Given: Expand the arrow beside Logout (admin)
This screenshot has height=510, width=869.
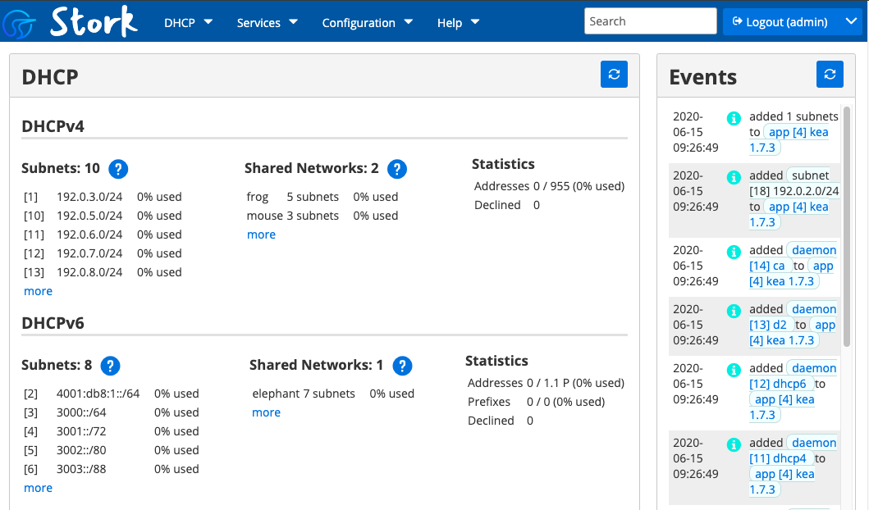Looking at the screenshot, I should 851,21.
